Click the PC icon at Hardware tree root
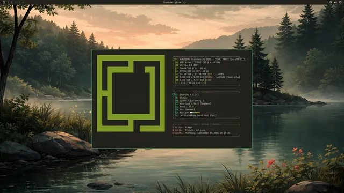 [x=173, y=60]
